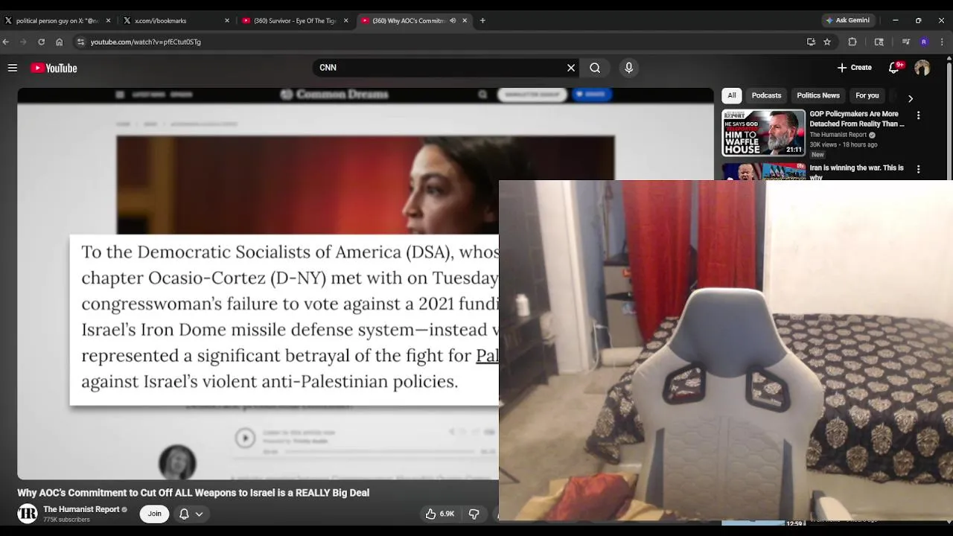
Task: Bookmark this page with the star
Action: [x=827, y=42]
